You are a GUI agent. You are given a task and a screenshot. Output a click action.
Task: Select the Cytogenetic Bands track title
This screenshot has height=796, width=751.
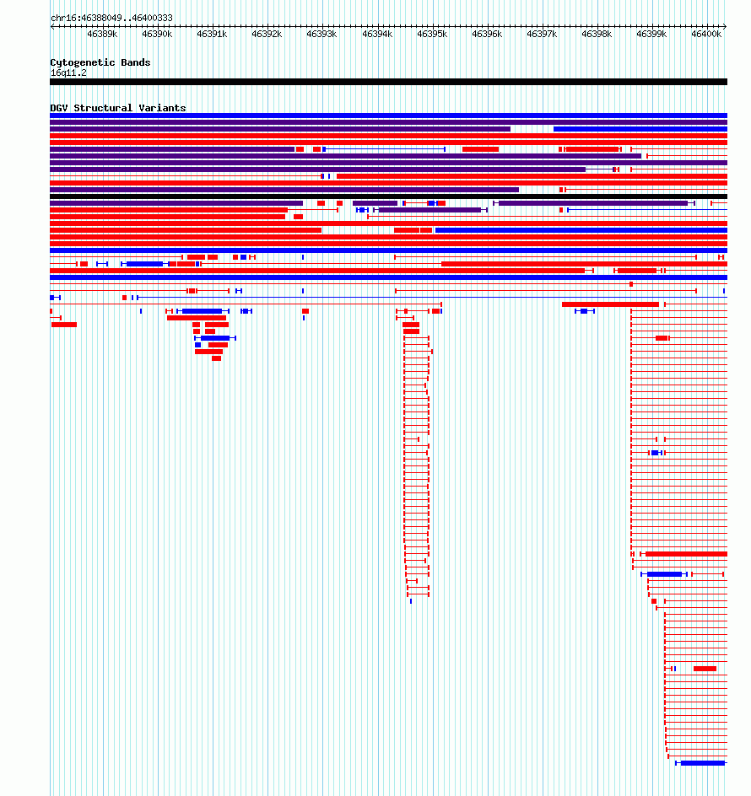click(x=100, y=62)
